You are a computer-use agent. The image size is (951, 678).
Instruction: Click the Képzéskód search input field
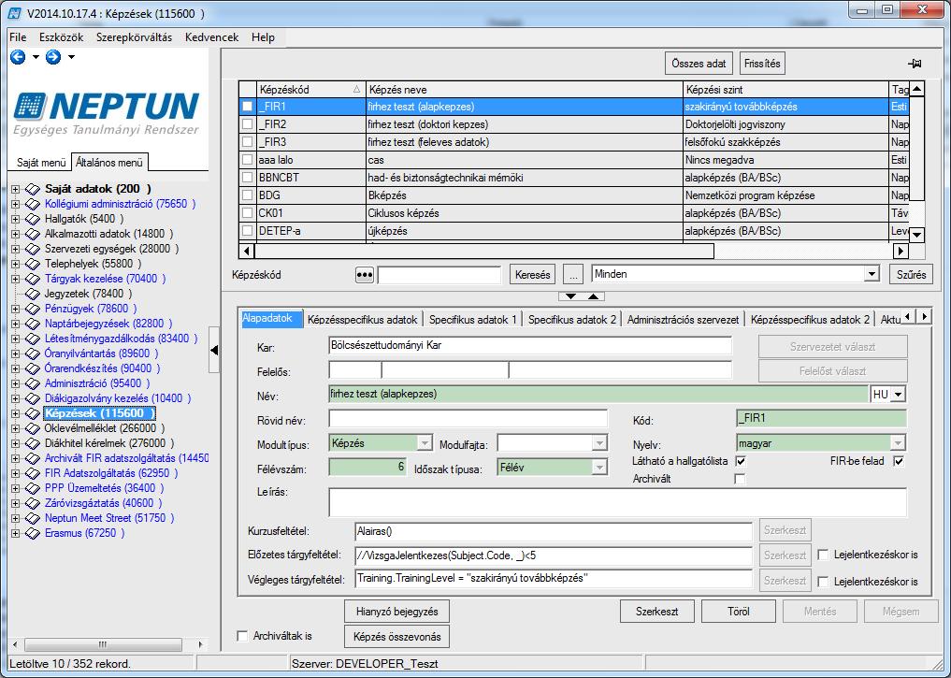[x=439, y=275]
